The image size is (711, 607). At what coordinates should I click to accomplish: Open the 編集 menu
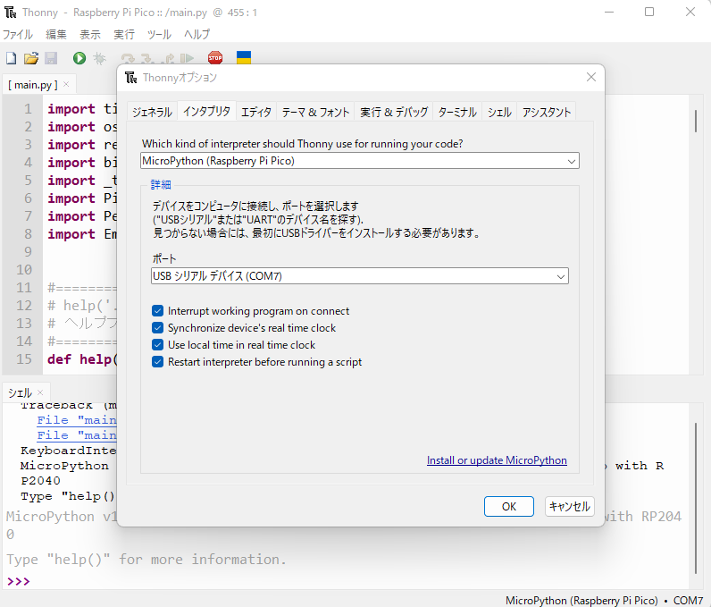click(x=55, y=35)
